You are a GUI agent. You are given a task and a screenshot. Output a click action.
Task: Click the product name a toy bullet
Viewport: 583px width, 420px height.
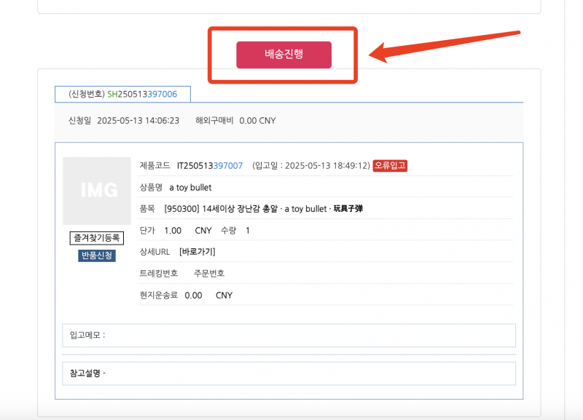click(190, 188)
